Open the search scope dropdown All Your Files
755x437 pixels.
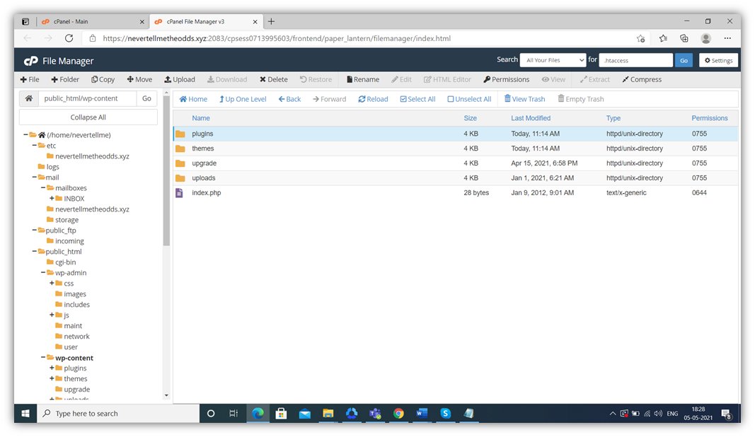pos(553,60)
